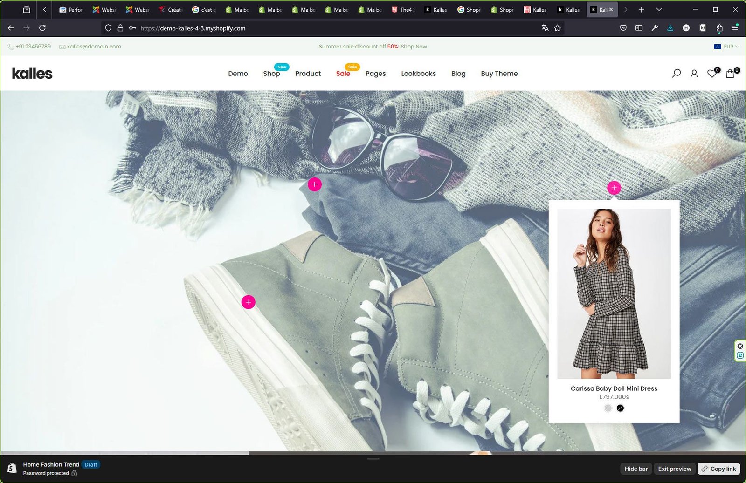Open the Firefox tab list chevron
The height and width of the screenshot is (483, 746).
pos(659,9)
